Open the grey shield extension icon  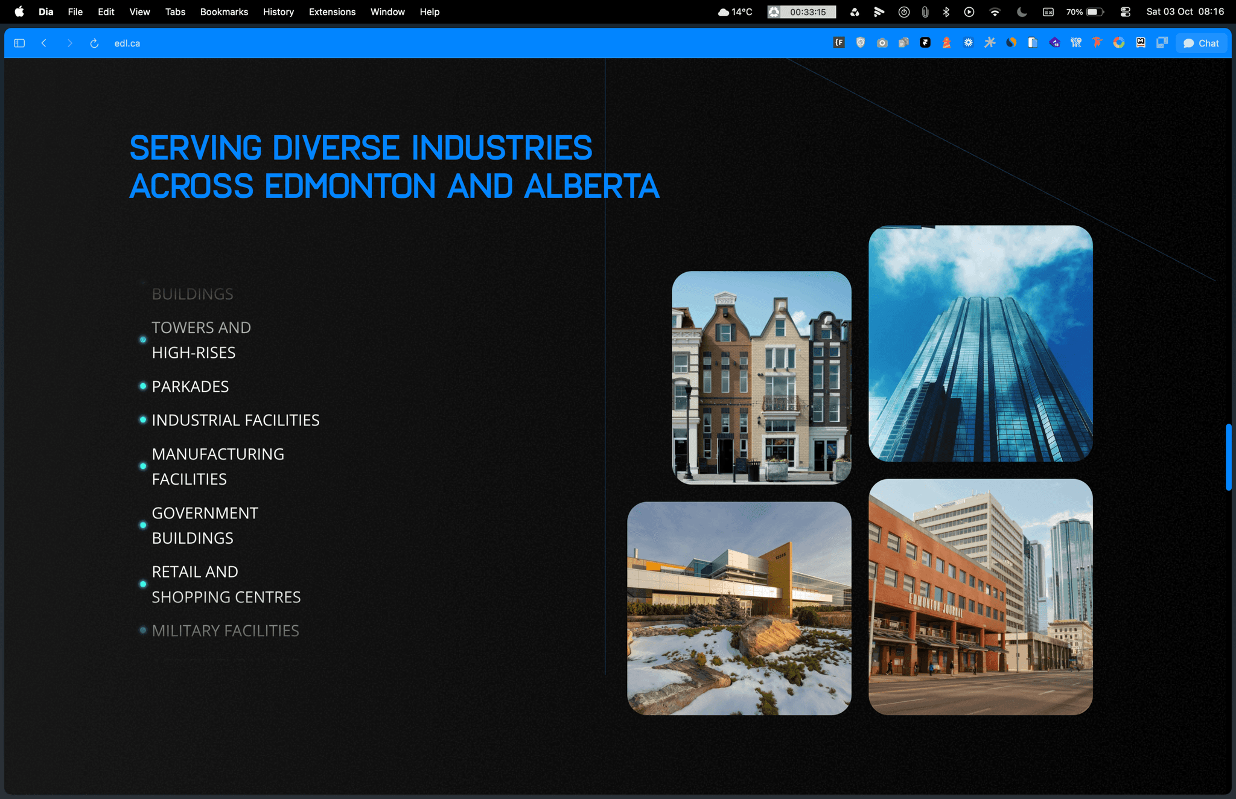861,43
